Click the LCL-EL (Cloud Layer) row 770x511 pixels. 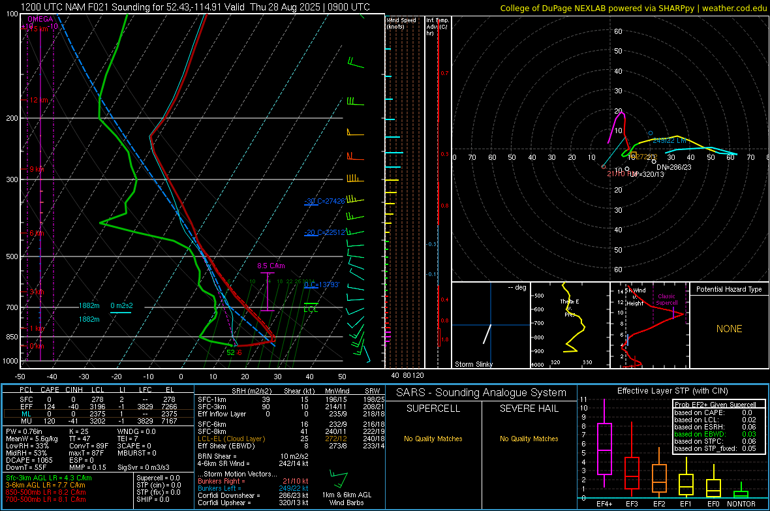291,439
